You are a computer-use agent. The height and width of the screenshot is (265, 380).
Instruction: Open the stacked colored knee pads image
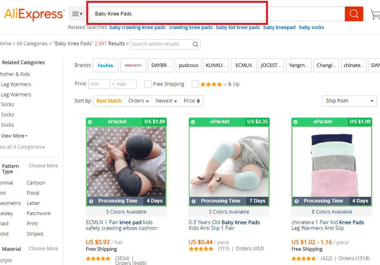(332, 162)
